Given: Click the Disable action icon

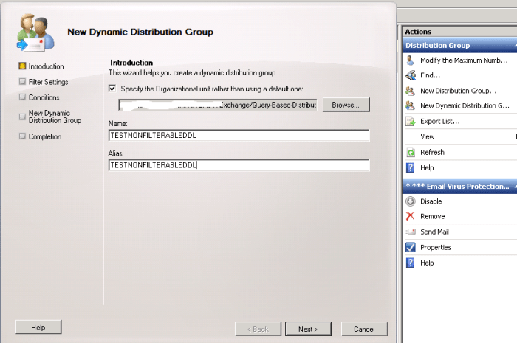Looking at the screenshot, I should coord(411,201).
